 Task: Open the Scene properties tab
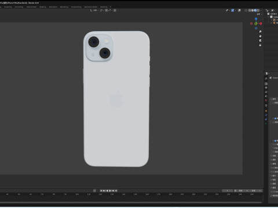click(x=266, y=96)
